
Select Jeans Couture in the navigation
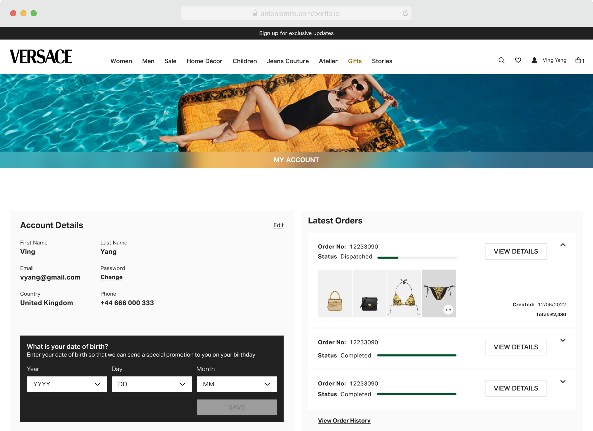[x=288, y=61]
